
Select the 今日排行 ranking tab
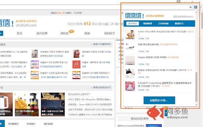point(31,124)
